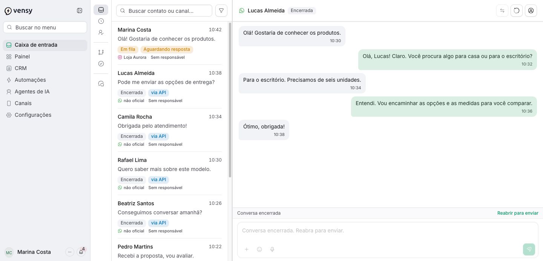Open the inbox view icon in the conversation rail
543x261 pixels.
pyautogui.click(x=101, y=10)
